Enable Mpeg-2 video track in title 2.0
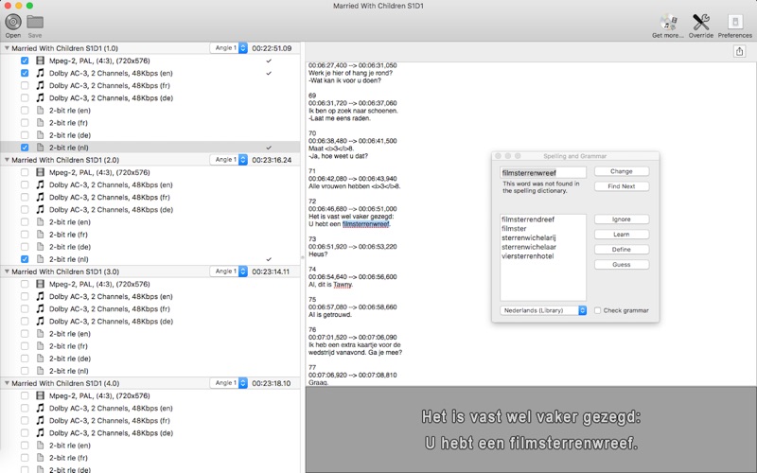Image resolution: width=757 pixels, height=473 pixels. [25, 172]
